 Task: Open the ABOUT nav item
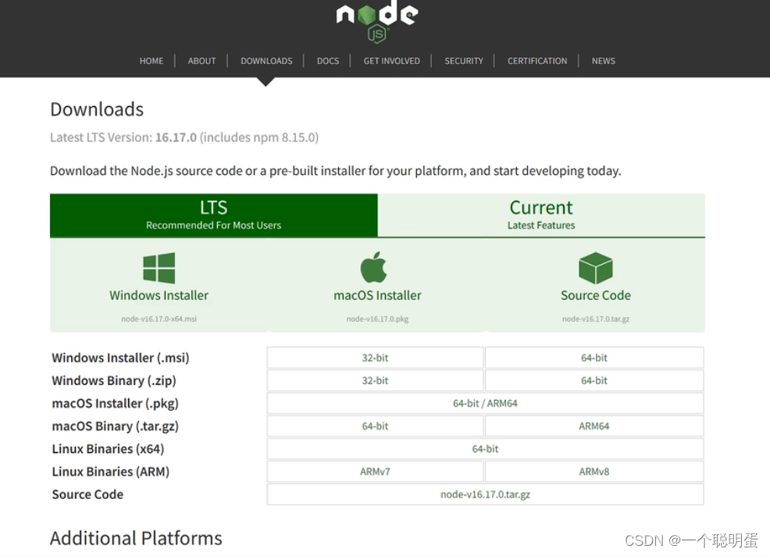(201, 61)
